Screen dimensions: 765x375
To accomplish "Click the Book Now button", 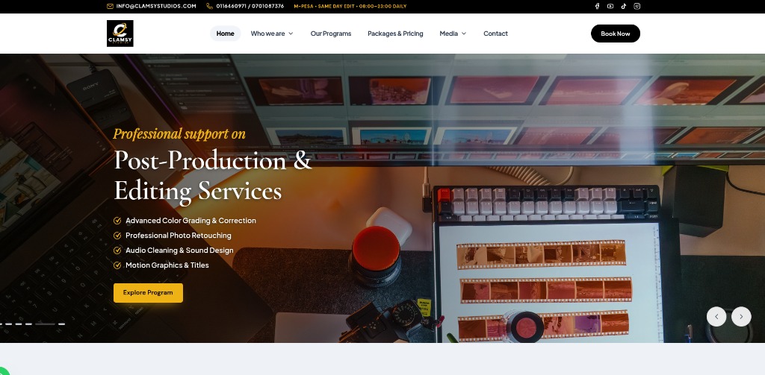I will pos(616,34).
